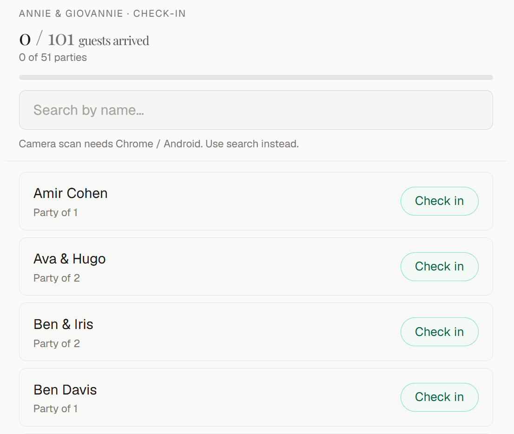
Task: Select the Ben Davis guest name
Action: click(x=65, y=390)
